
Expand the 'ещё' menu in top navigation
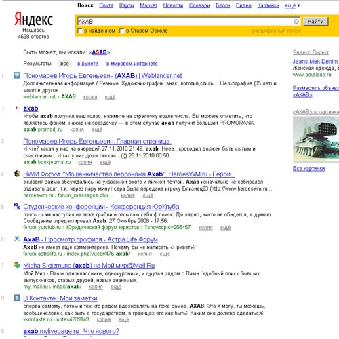292,5
